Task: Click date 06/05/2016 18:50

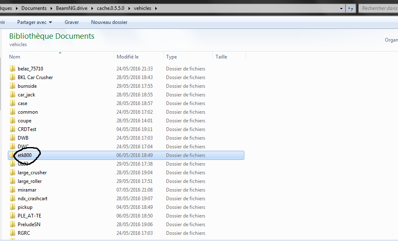Action: tap(135, 216)
